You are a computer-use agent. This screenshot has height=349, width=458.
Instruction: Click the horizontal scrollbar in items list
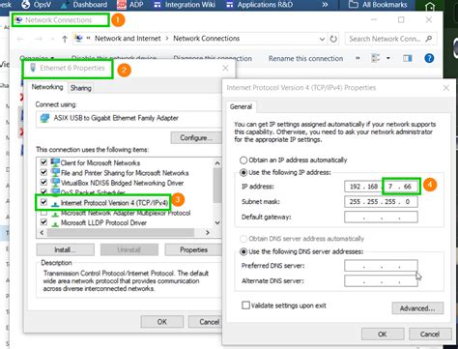tap(121, 232)
